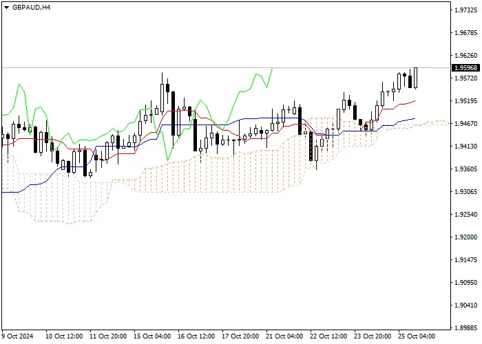Viewport: 482px width, 344px height.
Task: Open the chart menu triangle beside GBPAUD,H4
Action: (6, 8)
